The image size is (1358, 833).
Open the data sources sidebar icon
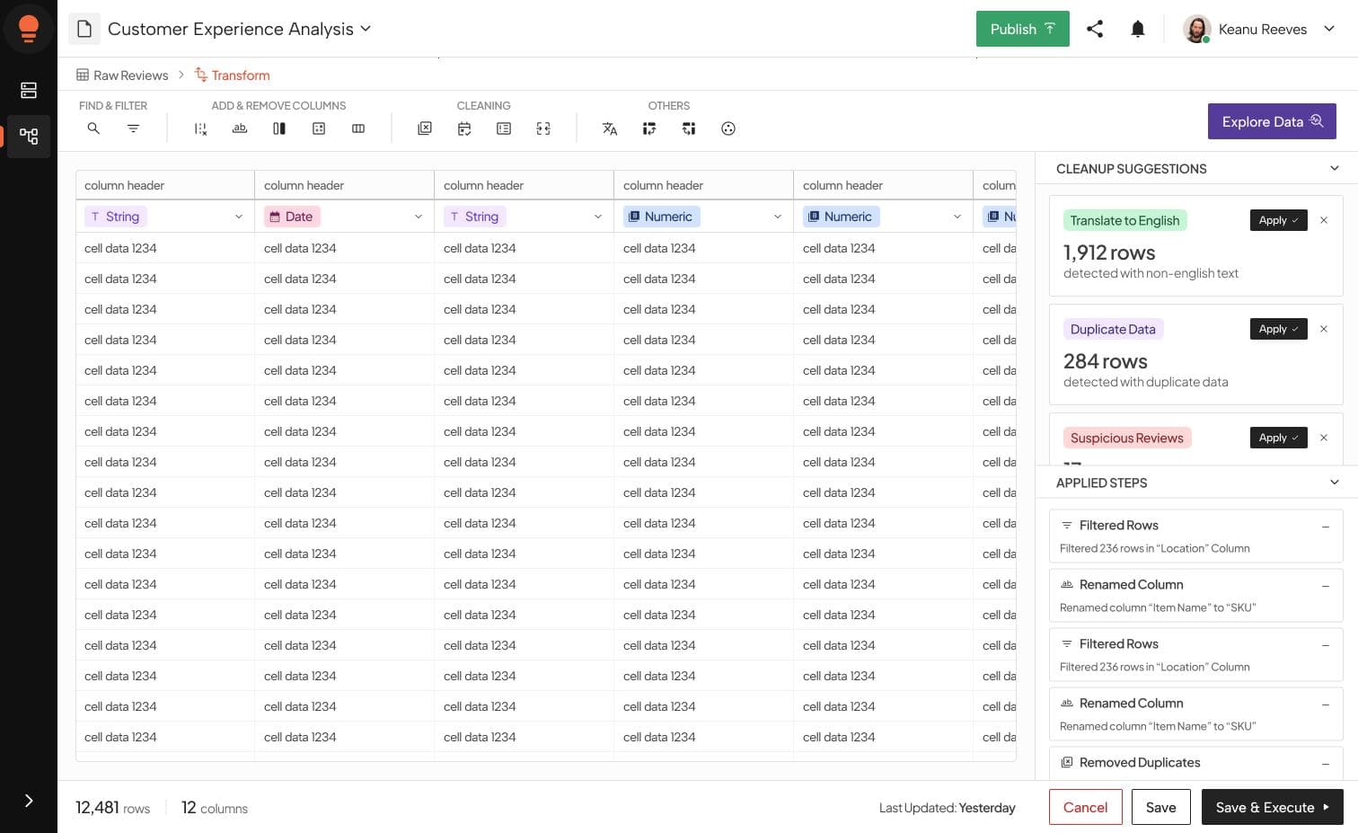click(29, 90)
